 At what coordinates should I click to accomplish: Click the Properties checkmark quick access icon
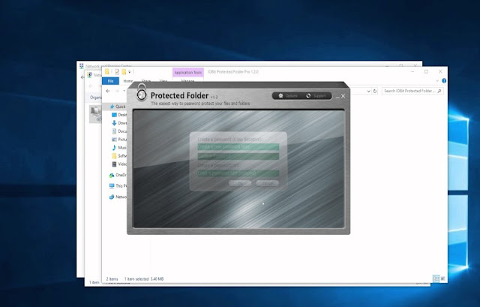tap(117, 72)
